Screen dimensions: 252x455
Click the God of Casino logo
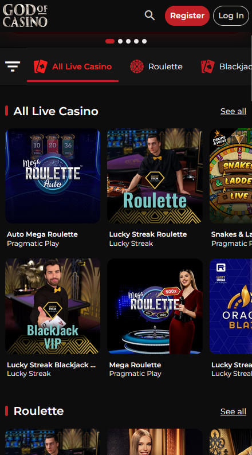pos(25,15)
